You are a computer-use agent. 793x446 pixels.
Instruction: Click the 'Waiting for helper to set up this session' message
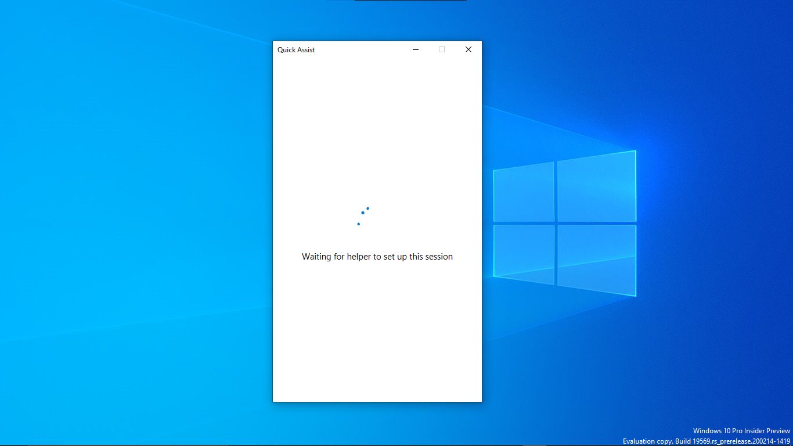point(377,257)
